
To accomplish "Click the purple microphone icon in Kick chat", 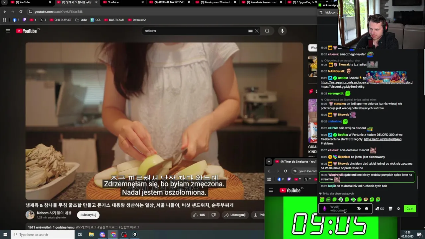I will [324, 209].
